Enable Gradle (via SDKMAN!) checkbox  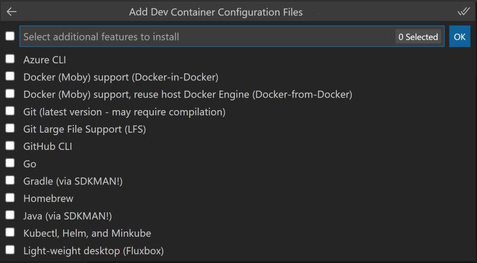(10, 180)
